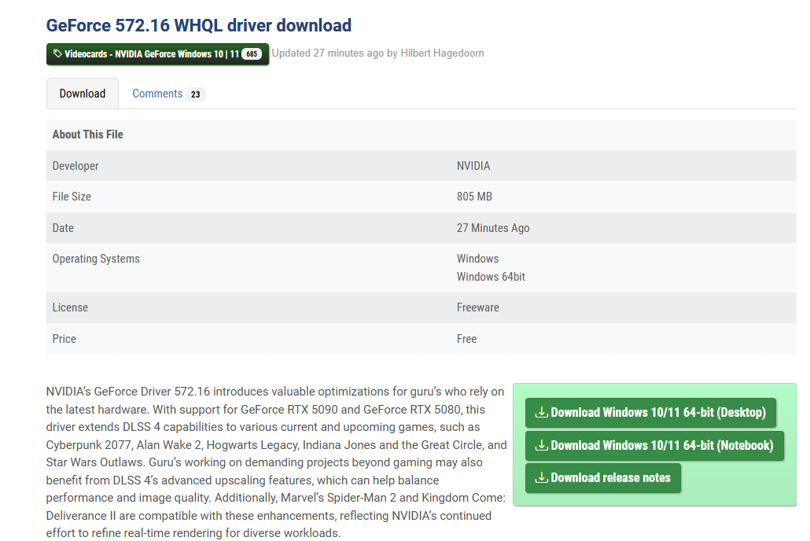Click the tag icon in Videocards badge
810x541 pixels.
point(57,53)
